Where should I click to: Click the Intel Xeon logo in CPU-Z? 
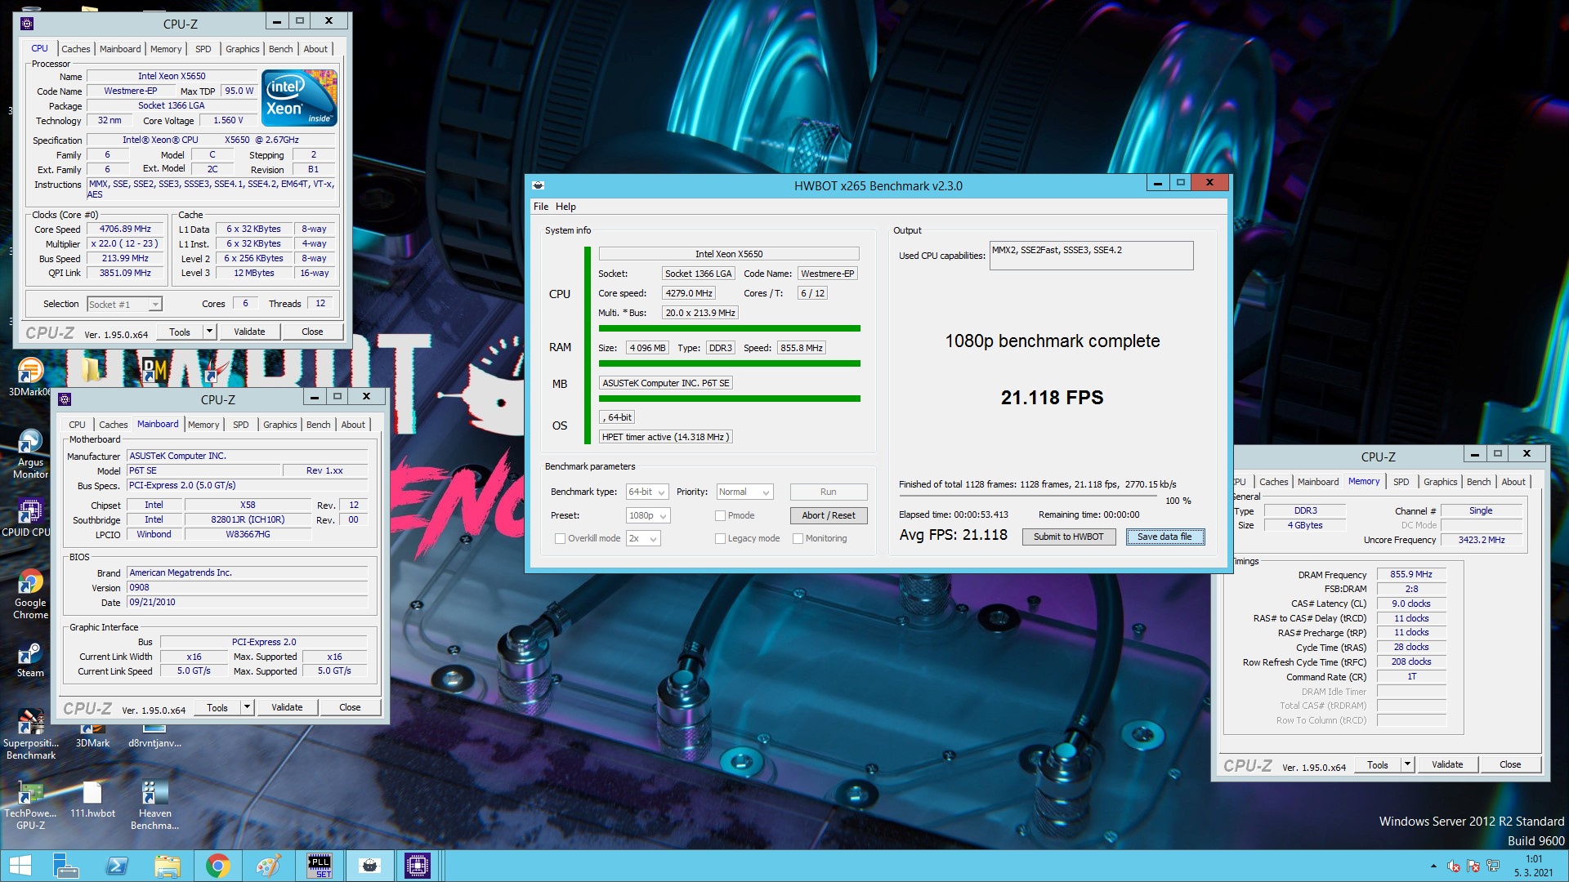(x=299, y=97)
